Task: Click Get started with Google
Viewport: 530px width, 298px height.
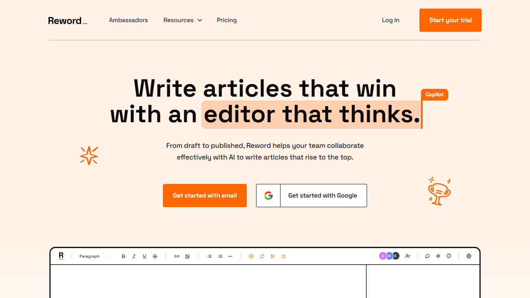Action: coord(312,196)
